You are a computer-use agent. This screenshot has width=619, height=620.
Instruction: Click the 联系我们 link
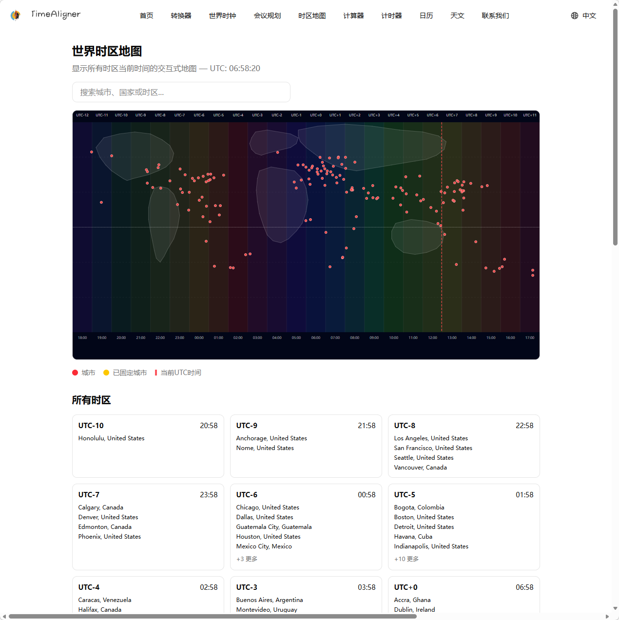(495, 16)
